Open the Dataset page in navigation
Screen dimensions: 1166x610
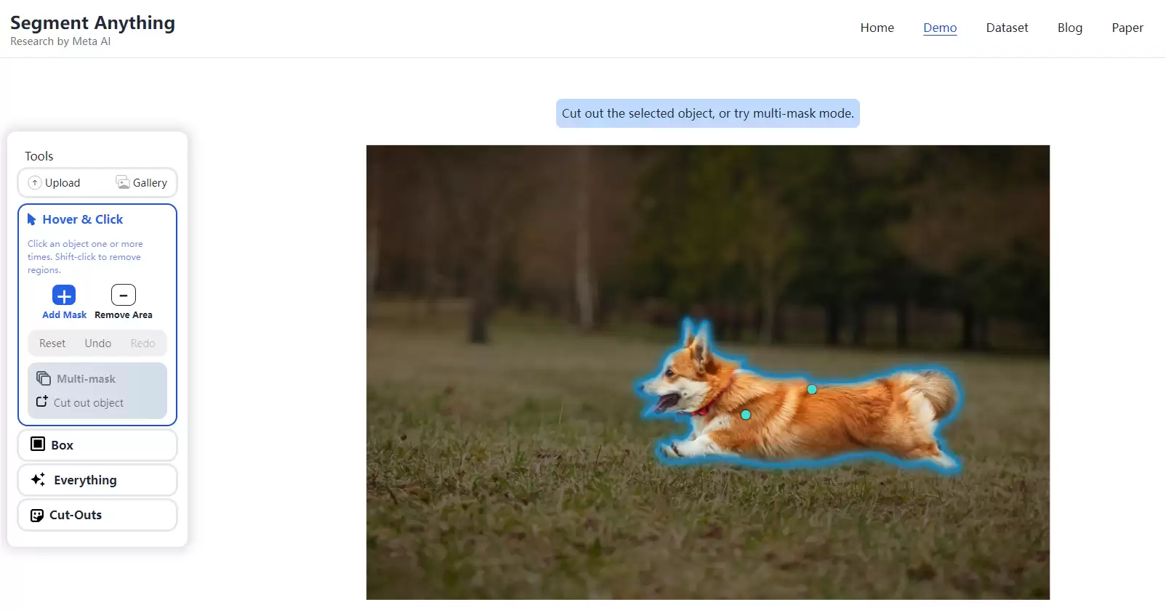pyautogui.click(x=1007, y=28)
